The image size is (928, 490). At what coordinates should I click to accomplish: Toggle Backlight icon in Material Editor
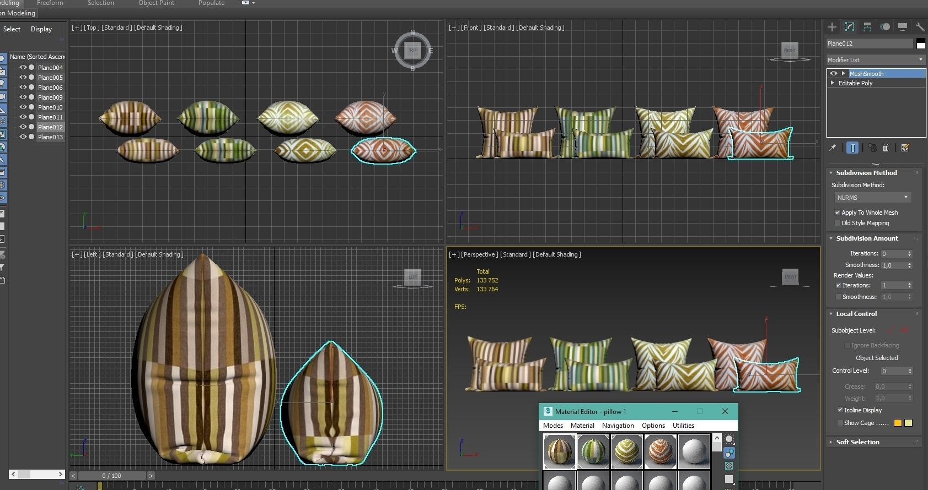click(x=729, y=453)
